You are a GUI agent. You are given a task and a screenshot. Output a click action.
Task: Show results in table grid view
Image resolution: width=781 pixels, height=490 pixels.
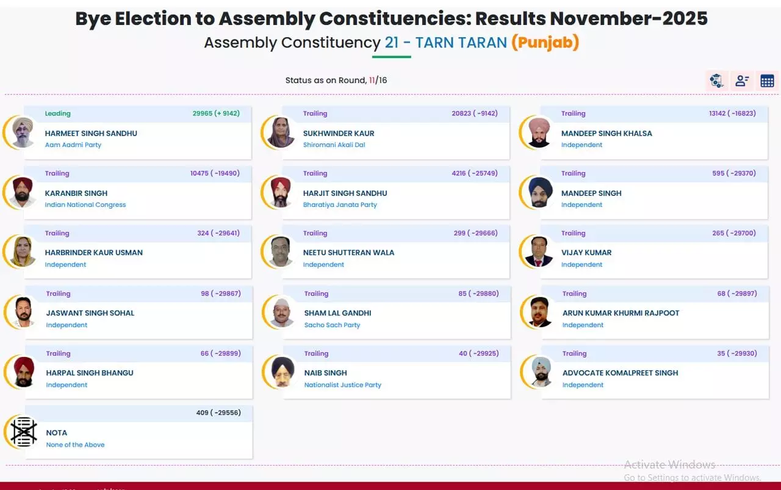(767, 81)
